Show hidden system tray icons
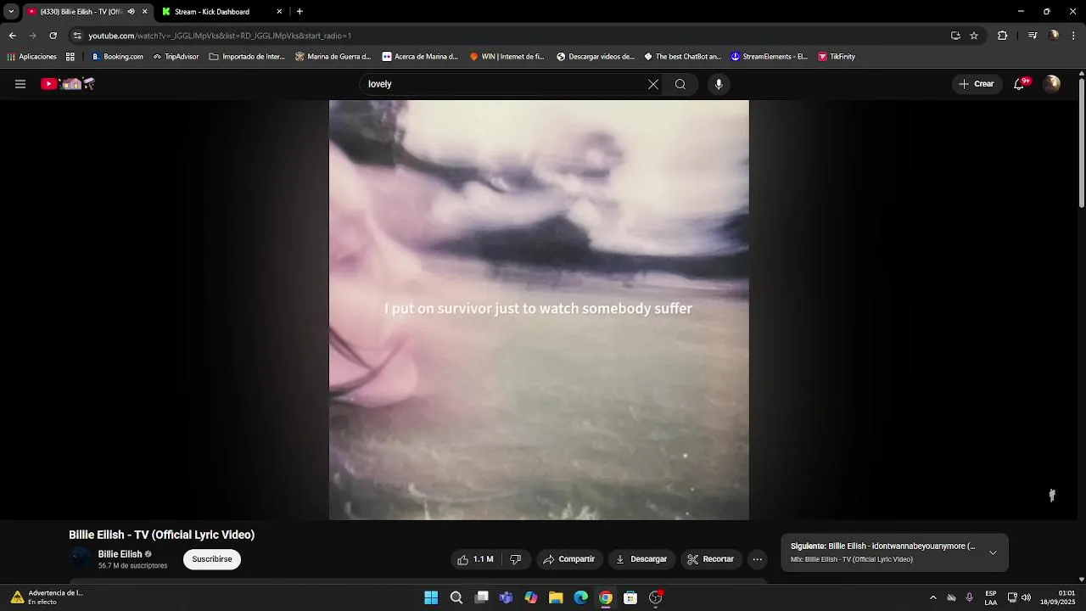Viewport: 1086px width, 611px height. tap(933, 598)
